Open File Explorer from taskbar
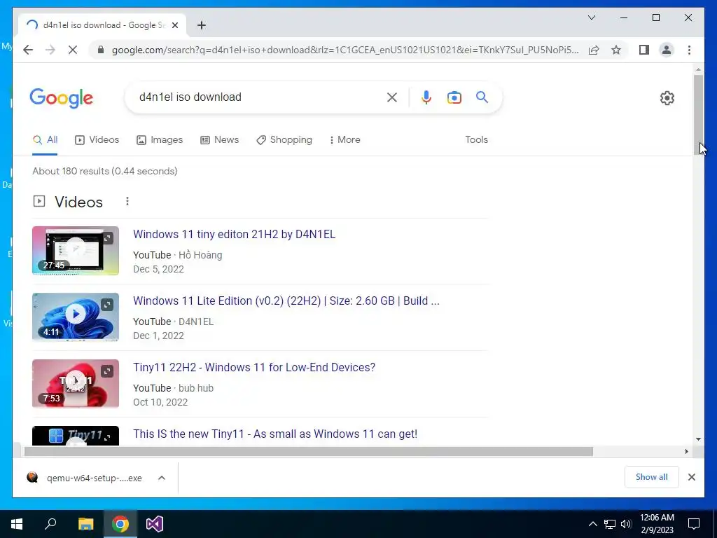This screenshot has width=717, height=538. point(85,524)
